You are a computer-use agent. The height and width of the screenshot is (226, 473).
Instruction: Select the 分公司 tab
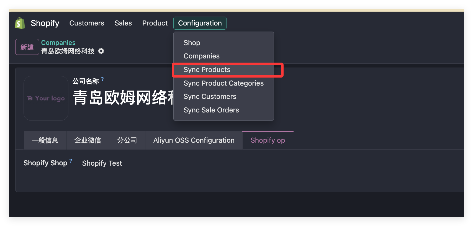(127, 140)
